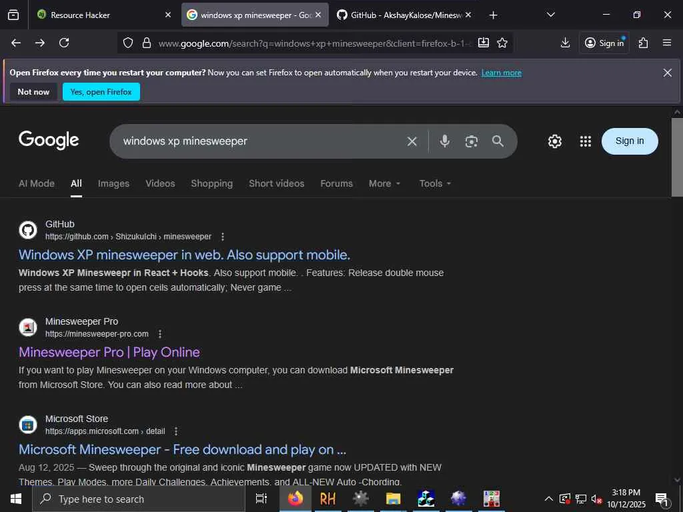Open options for the Microsoft Store result
This screenshot has height=512, width=683.
pos(176,431)
